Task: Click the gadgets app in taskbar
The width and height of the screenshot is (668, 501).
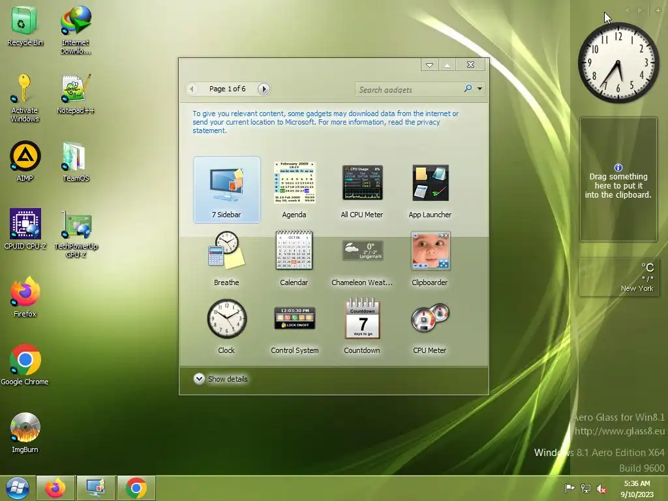Action: pos(95,488)
